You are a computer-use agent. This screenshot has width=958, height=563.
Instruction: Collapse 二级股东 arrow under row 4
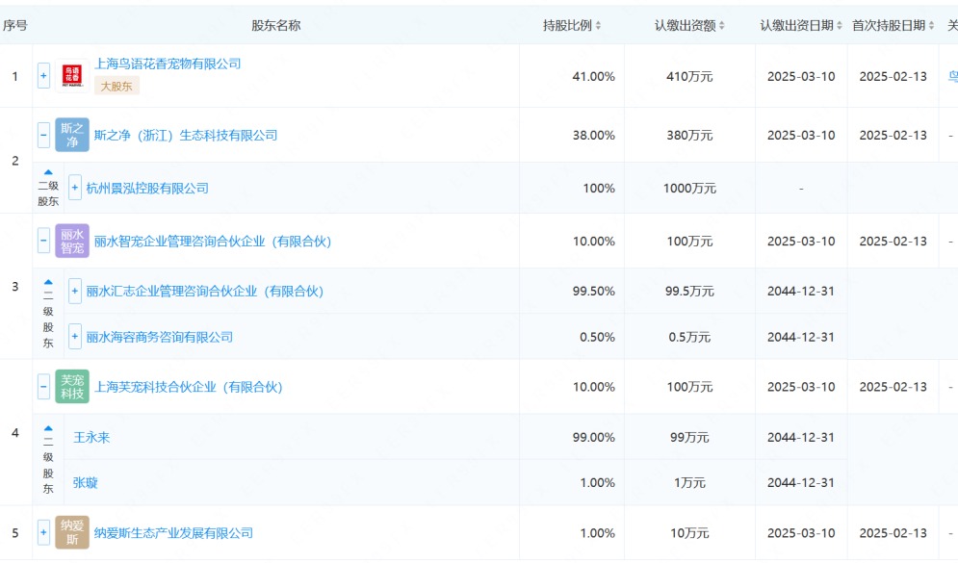click(x=48, y=428)
